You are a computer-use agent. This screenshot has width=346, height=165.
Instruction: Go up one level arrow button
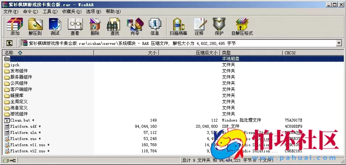[9, 43]
